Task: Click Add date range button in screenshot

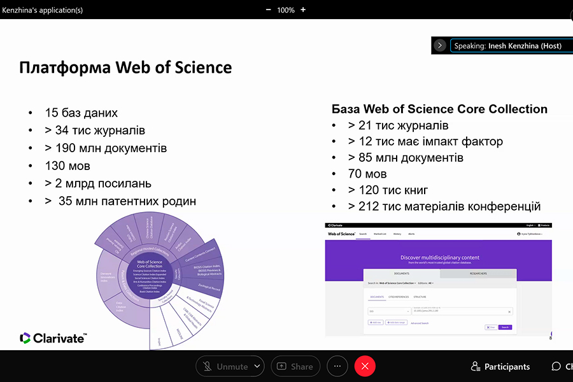Action: [x=396, y=322]
